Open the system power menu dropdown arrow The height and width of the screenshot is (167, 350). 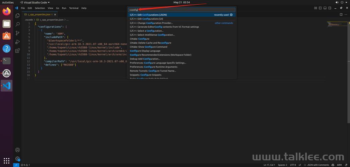(x=346, y=2)
